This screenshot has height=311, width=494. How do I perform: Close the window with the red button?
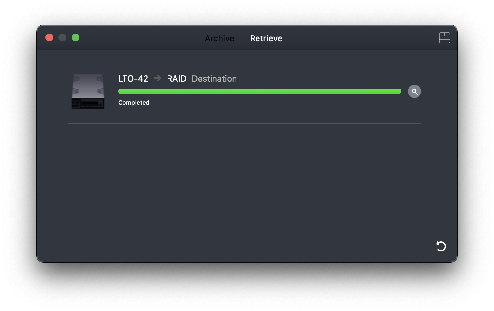click(49, 37)
